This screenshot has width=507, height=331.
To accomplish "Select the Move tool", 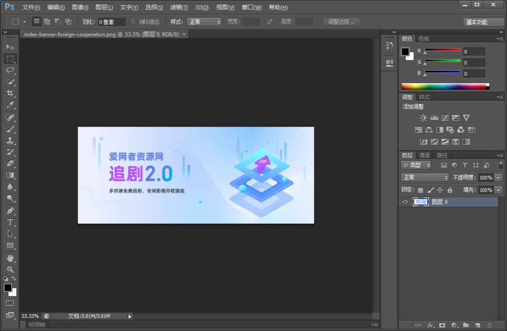I will [10, 47].
